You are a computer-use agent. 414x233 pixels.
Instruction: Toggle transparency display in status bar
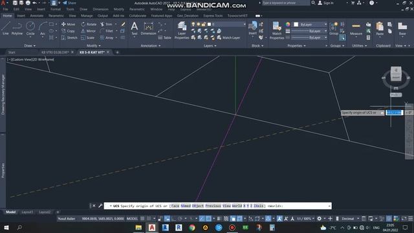click(x=226, y=219)
